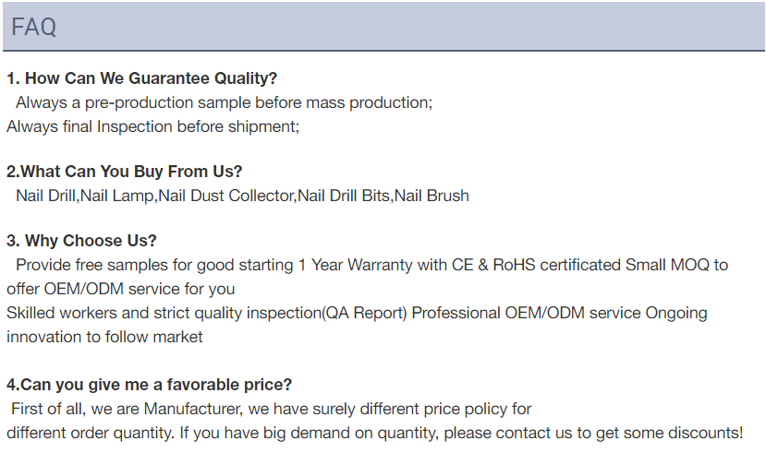
Task: Click the 'Nail Lamp' product text
Action: (x=116, y=196)
